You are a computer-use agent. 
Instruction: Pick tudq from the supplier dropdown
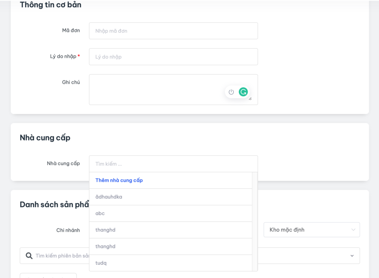coord(171,263)
